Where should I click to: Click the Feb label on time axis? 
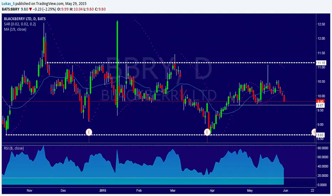[139, 191]
